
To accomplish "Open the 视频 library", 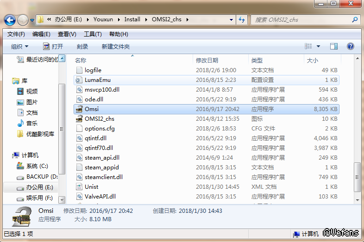I will pyautogui.click(x=27, y=92).
